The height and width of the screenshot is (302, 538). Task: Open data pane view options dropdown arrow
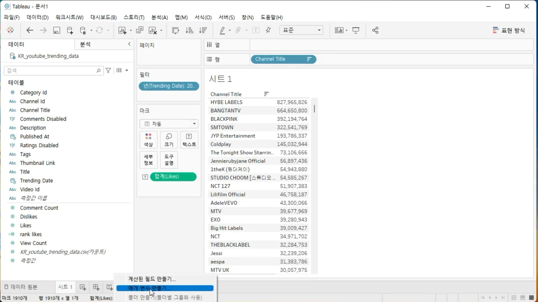(127, 70)
